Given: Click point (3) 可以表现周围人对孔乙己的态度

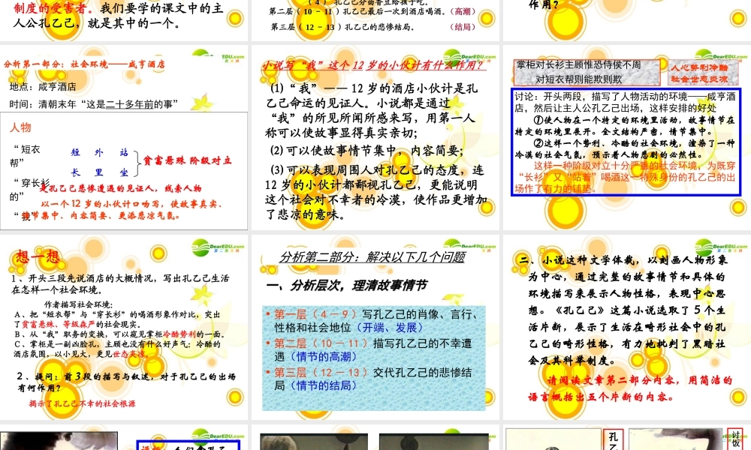Looking at the screenshot, I should click(376, 192).
